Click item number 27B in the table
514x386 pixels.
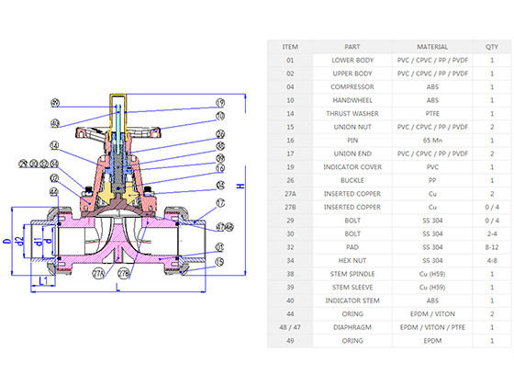point(290,207)
